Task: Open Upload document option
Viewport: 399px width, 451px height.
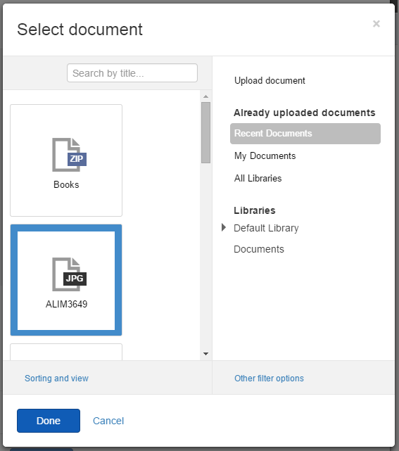Action: (x=270, y=80)
